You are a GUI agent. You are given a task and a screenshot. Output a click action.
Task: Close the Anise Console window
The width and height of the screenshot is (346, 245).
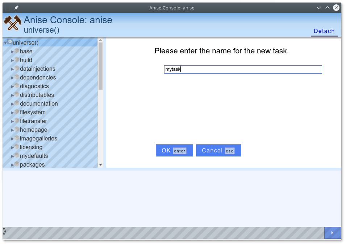(336, 8)
